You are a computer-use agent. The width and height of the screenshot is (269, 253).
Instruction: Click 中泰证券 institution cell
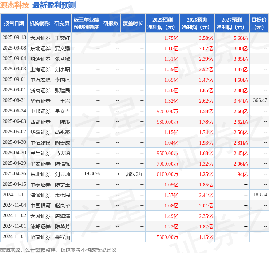(x=40, y=185)
